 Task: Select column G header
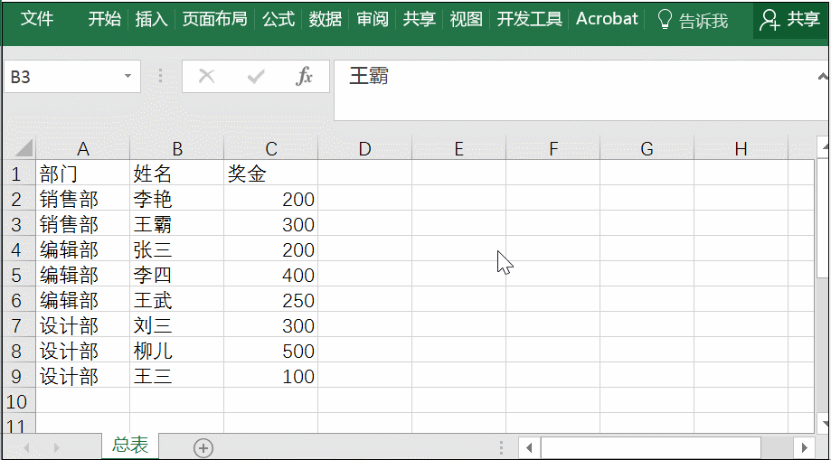647,149
